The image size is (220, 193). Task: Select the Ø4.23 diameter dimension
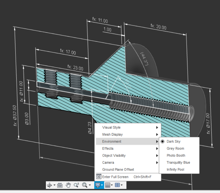tap(90, 128)
